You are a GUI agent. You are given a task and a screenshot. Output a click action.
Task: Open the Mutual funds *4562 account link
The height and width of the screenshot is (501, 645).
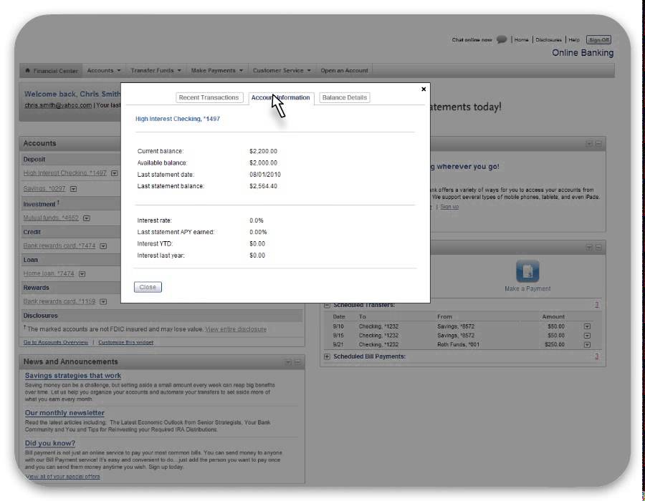pos(51,218)
